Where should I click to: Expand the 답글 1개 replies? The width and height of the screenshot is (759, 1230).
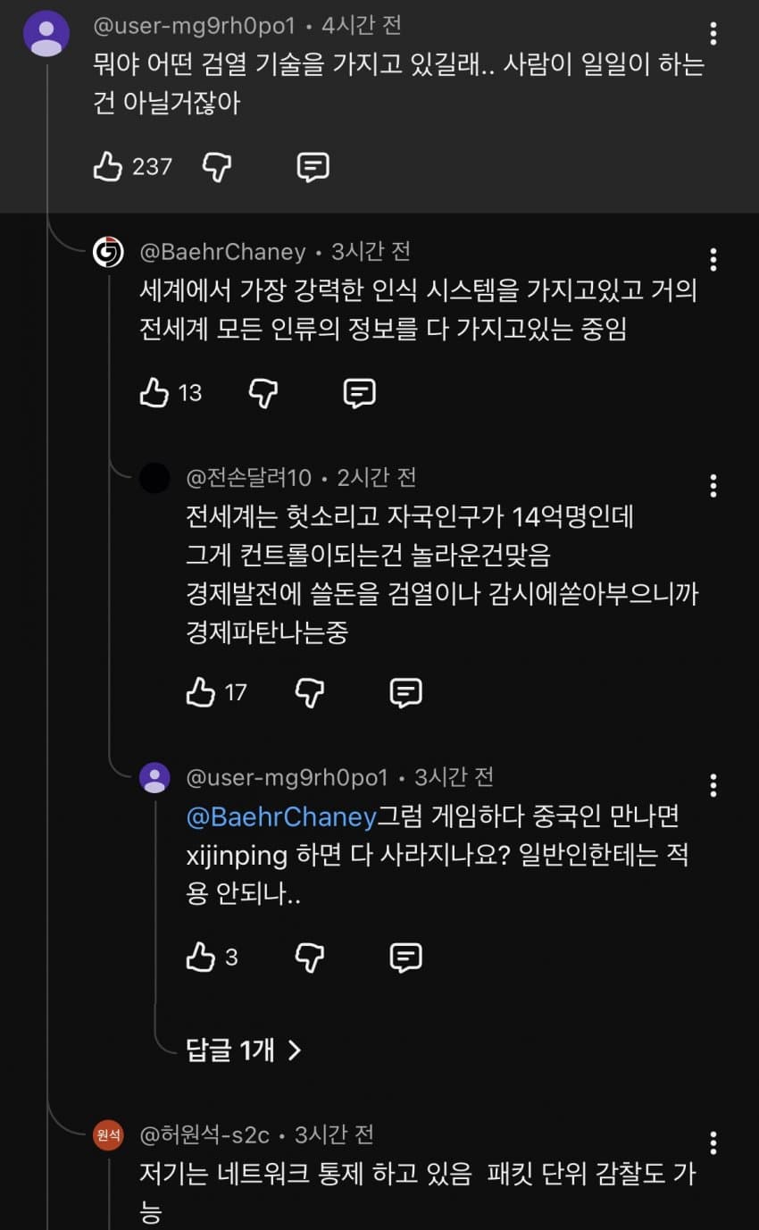pos(243,1050)
